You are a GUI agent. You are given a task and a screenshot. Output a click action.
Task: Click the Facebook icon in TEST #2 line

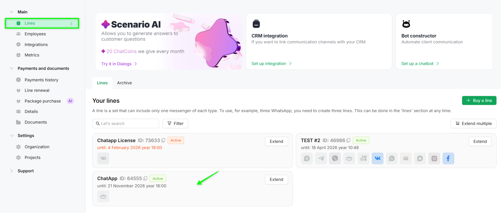coord(448,158)
